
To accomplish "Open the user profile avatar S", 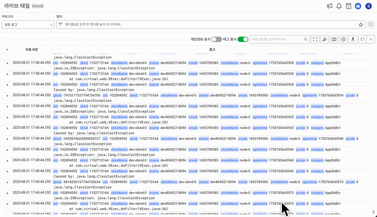I will (369, 6).
